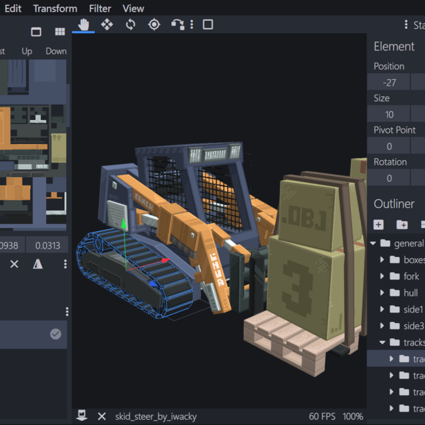
Task: Select the Pan view tool in the toolbar
Action: 83,24
